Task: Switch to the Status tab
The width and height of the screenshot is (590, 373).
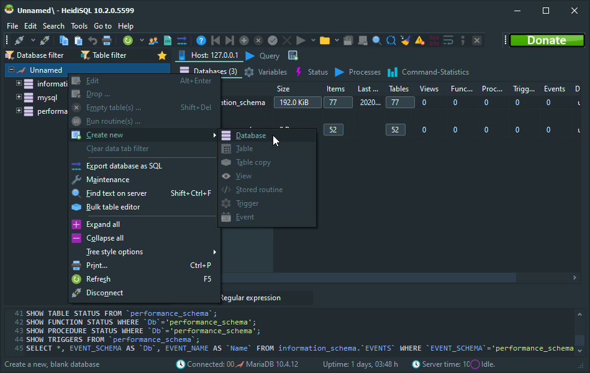Action: click(x=312, y=72)
